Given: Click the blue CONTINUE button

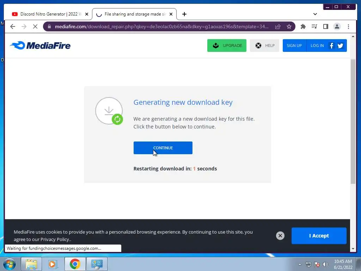Looking at the screenshot, I should tap(163, 148).
